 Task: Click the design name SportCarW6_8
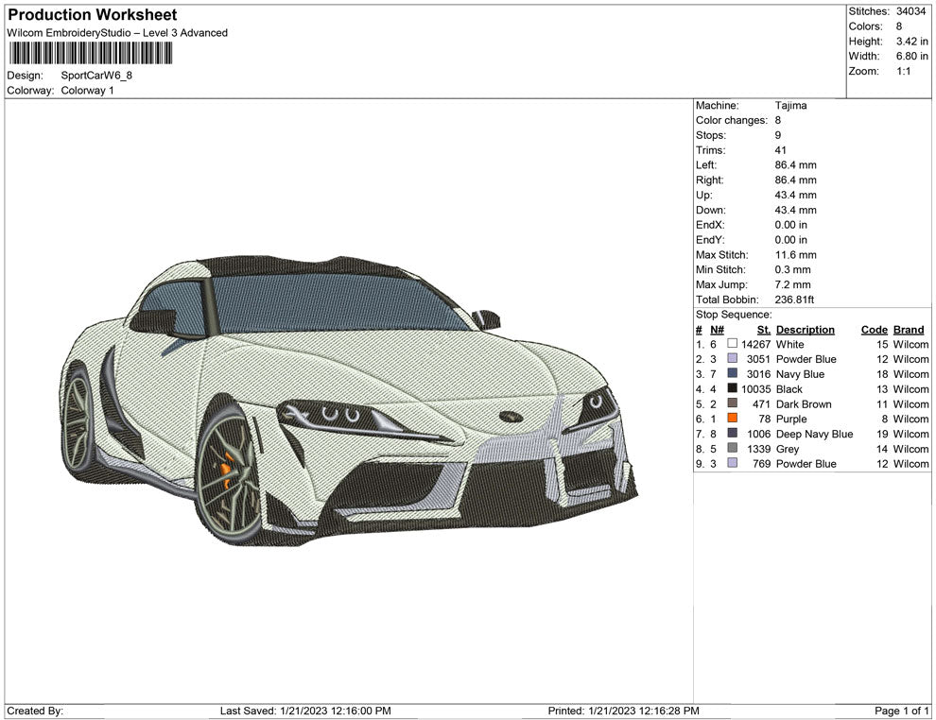(96, 76)
